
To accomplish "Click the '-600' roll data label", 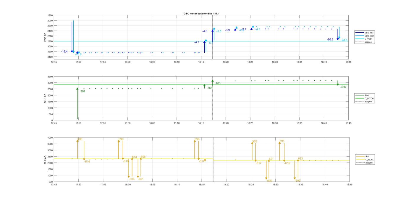I will point(269,181).
